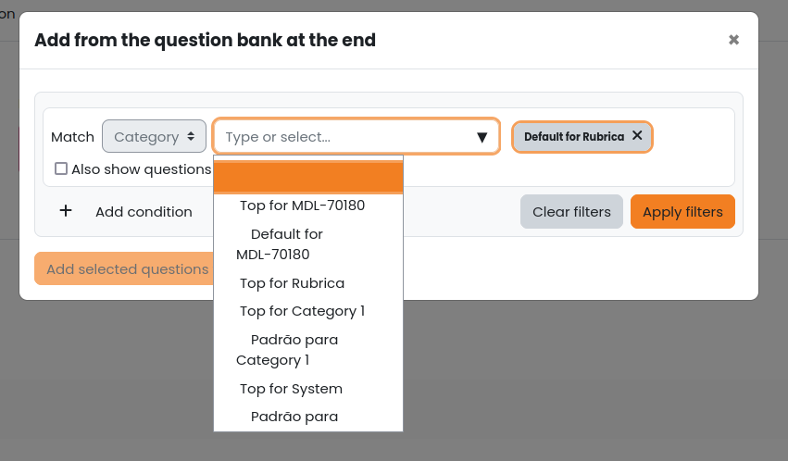Select Top for System option
Viewport: 788px width, 461px height.
click(x=308, y=389)
